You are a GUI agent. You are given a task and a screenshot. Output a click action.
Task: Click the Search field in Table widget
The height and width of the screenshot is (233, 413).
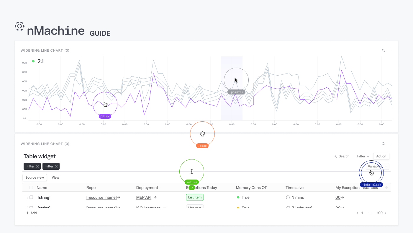click(x=341, y=156)
